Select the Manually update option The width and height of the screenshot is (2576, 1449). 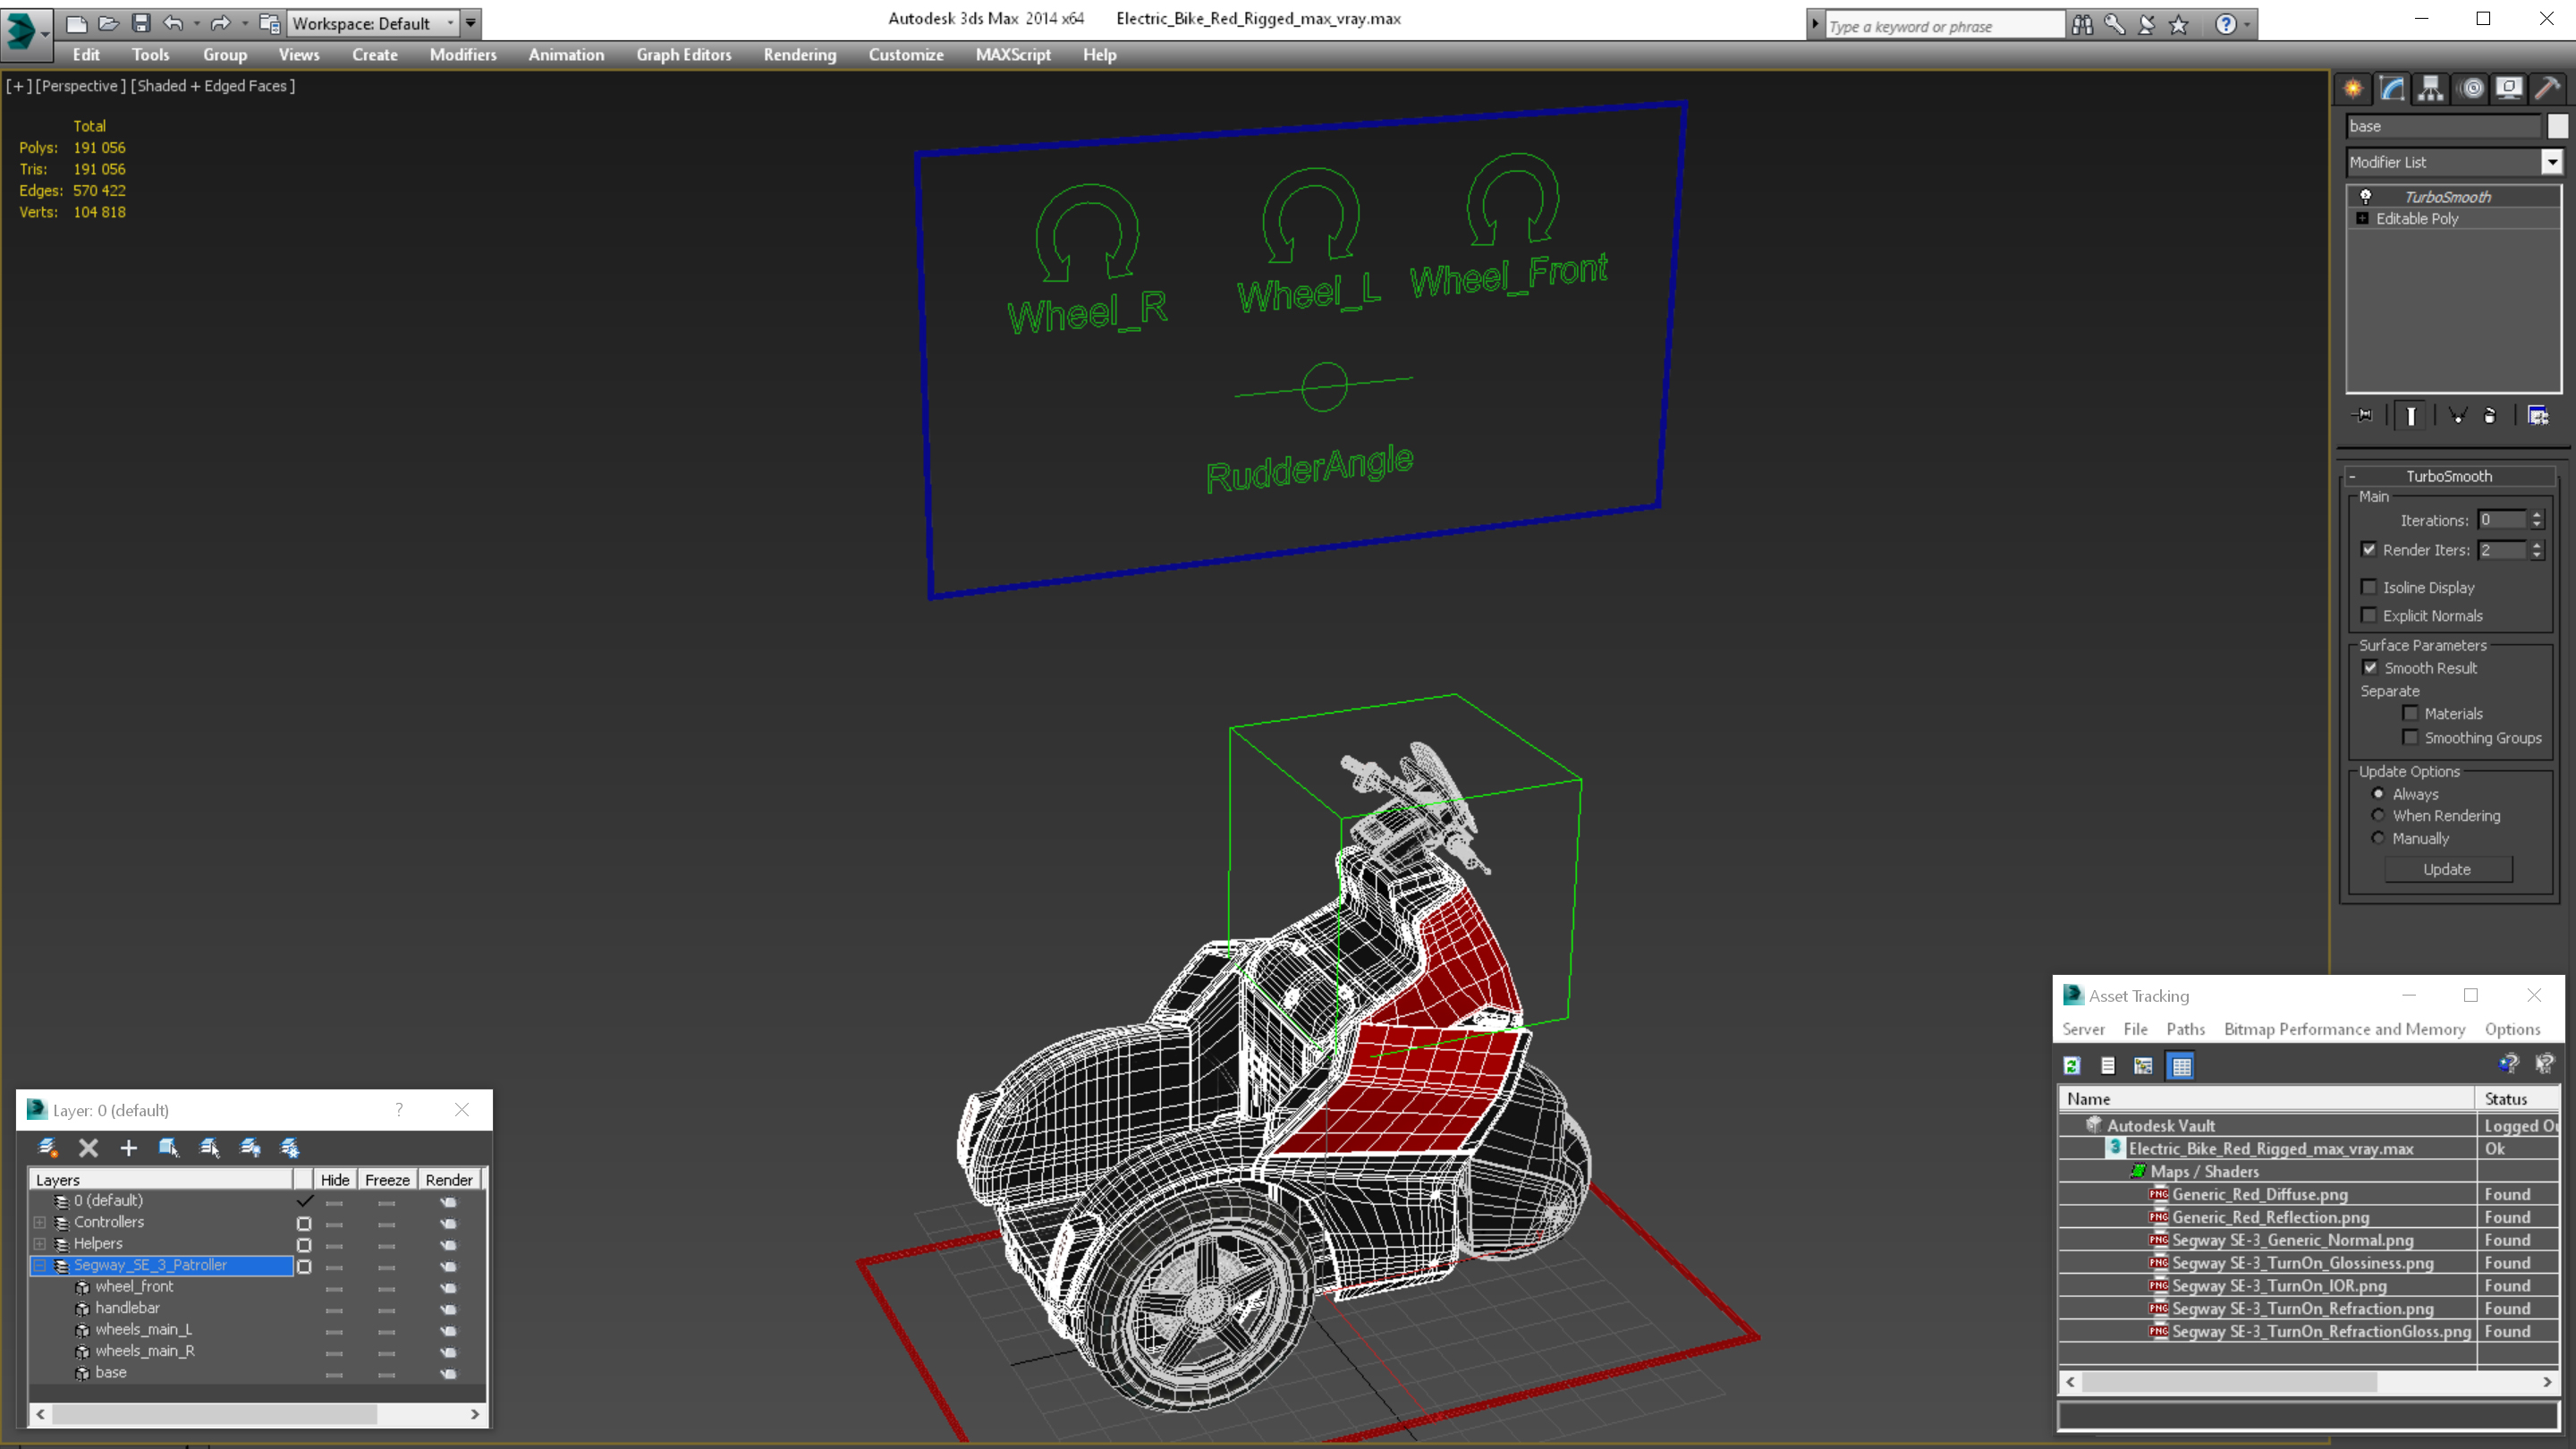click(2379, 838)
